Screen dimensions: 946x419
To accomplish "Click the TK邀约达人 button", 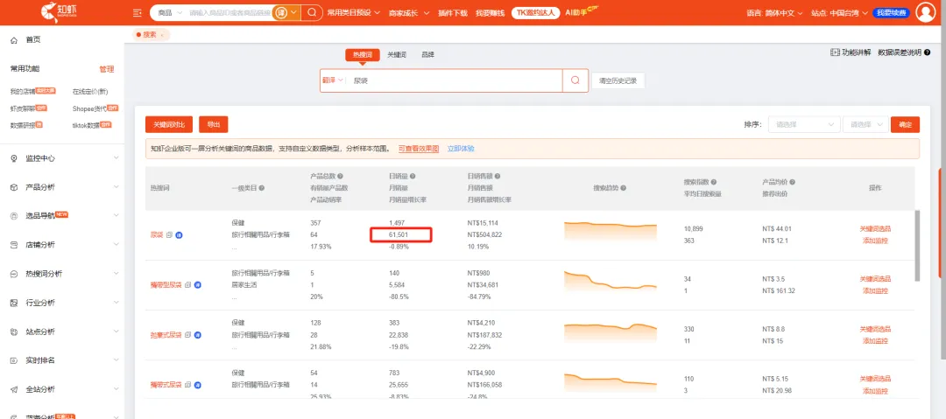I will pyautogui.click(x=535, y=12).
